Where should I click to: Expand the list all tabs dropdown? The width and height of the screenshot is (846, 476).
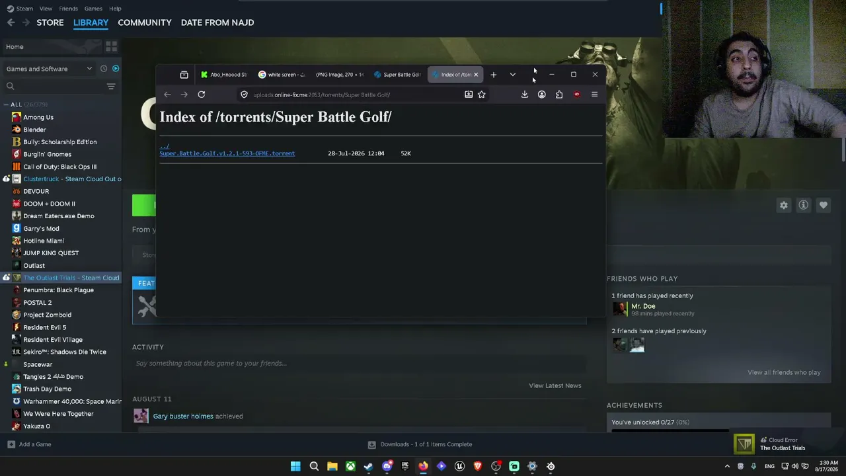pyautogui.click(x=512, y=75)
